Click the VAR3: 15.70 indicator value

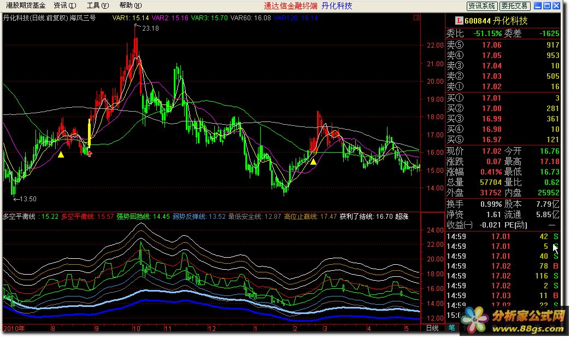[x=209, y=18]
